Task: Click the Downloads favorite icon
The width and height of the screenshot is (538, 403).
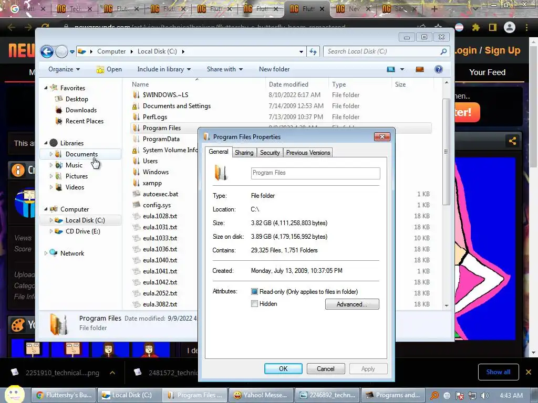Action: pos(59,110)
